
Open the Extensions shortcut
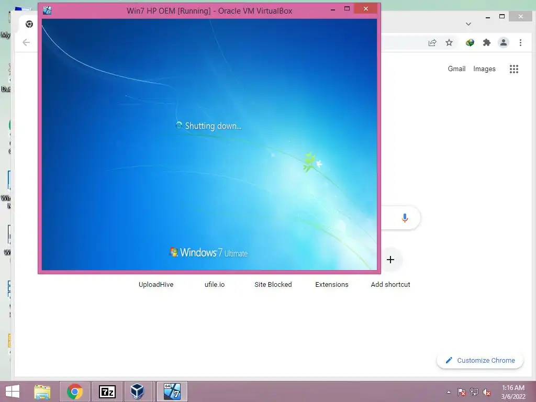331,284
